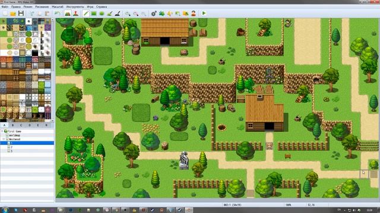Collapse the Westwood tree node

click(4, 140)
